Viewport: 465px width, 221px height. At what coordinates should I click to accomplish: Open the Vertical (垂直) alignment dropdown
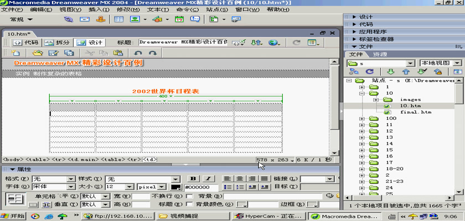106,204
